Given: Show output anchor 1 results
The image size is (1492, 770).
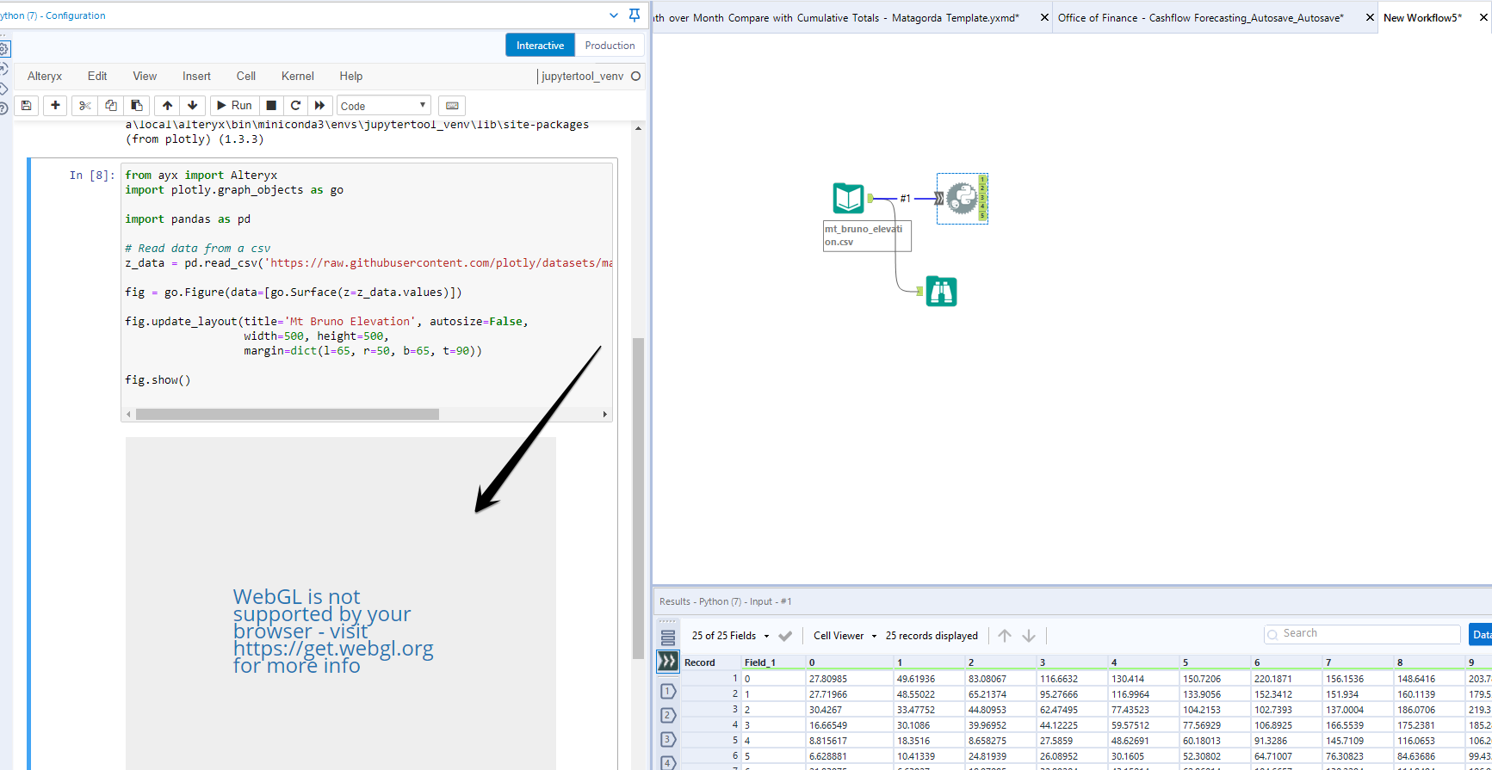Looking at the screenshot, I should coord(668,691).
